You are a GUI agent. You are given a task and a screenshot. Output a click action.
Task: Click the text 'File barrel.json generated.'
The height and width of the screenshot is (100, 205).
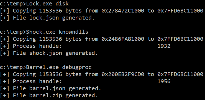(57, 88)
